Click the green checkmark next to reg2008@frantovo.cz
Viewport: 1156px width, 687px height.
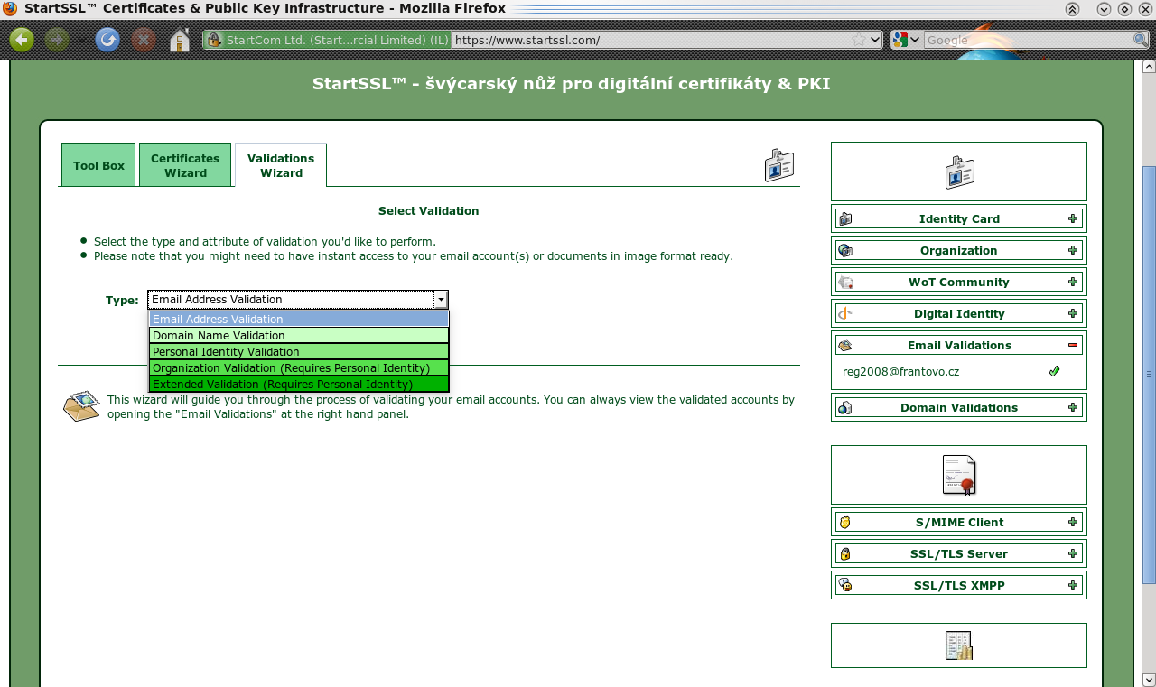click(1054, 371)
